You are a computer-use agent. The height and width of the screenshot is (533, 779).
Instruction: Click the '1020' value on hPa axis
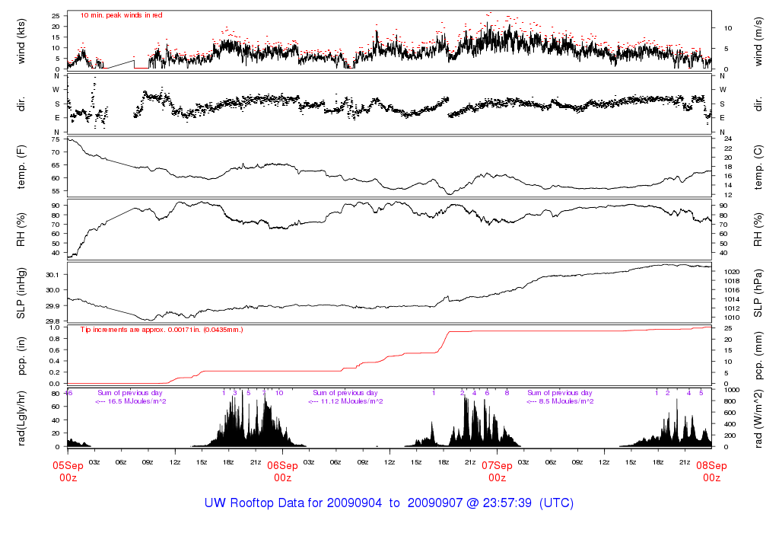point(733,272)
